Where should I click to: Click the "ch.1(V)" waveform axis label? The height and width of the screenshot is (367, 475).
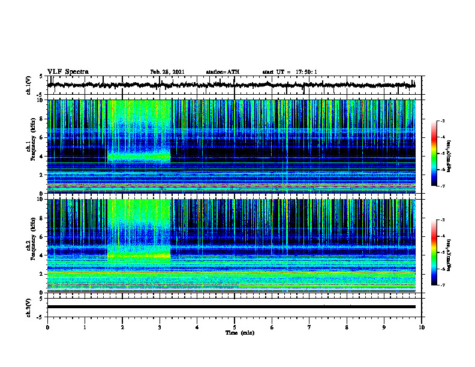pyautogui.click(x=28, y=85)
